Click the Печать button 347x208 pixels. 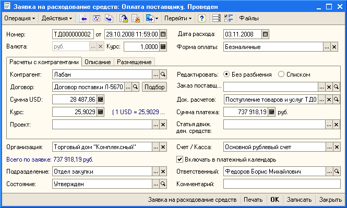tap(253, 200)
